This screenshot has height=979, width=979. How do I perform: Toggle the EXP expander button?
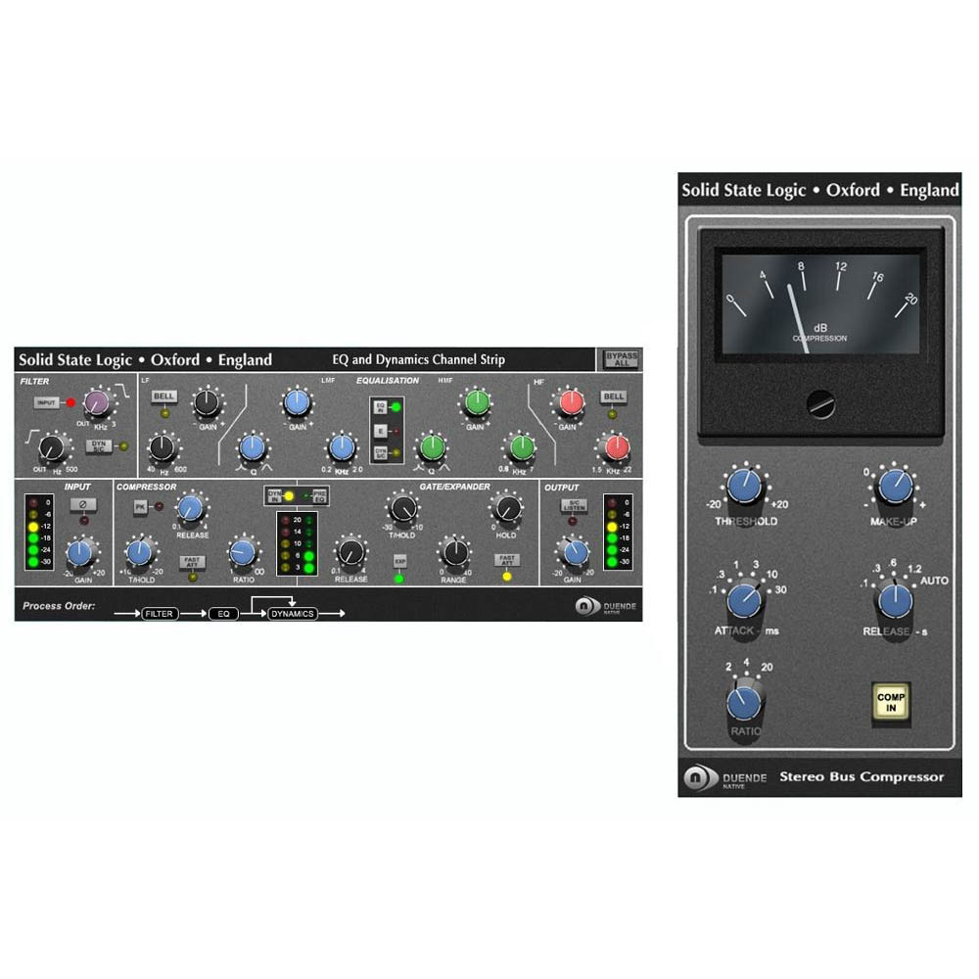coord(399,561)
